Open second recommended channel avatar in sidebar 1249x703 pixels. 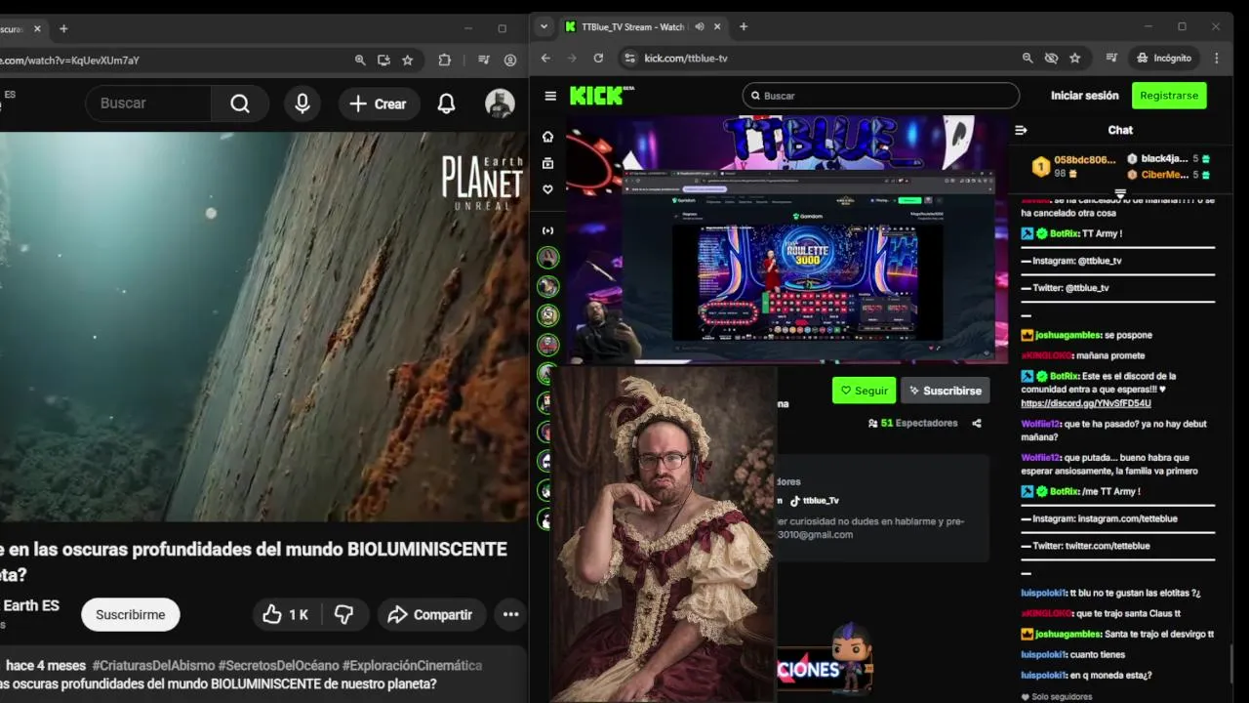(x=548, y=286)
